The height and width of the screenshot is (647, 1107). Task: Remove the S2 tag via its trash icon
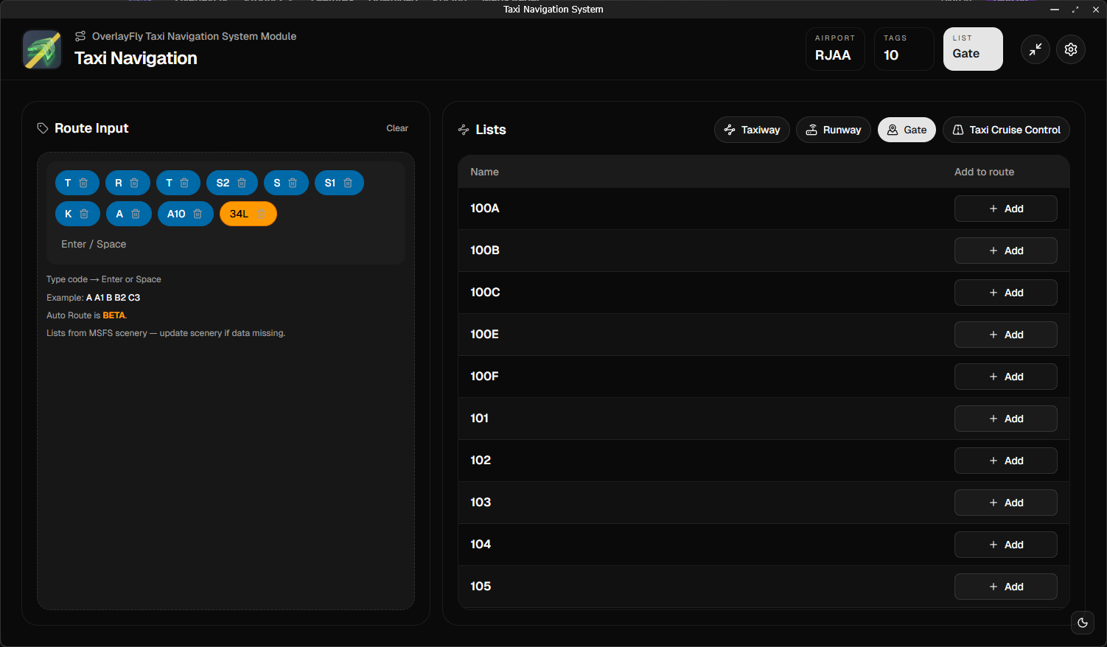point(242,183)
